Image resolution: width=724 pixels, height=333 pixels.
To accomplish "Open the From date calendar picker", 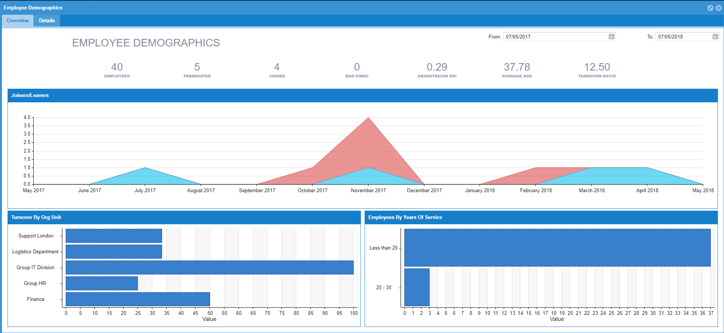I will (611, 37).
